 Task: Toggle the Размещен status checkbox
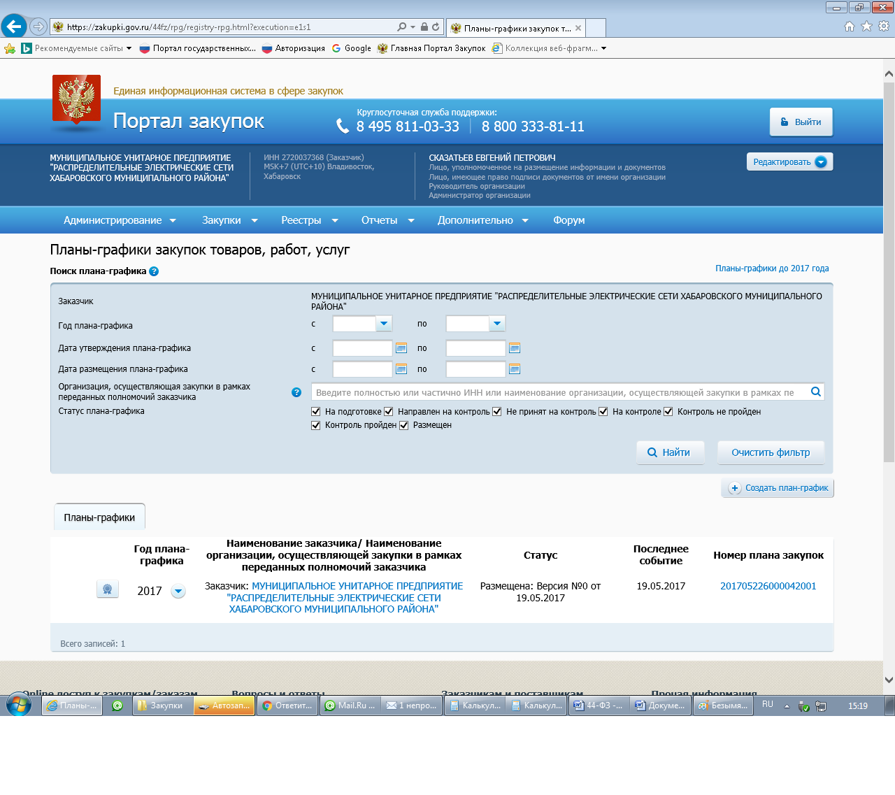coord(404,425)
